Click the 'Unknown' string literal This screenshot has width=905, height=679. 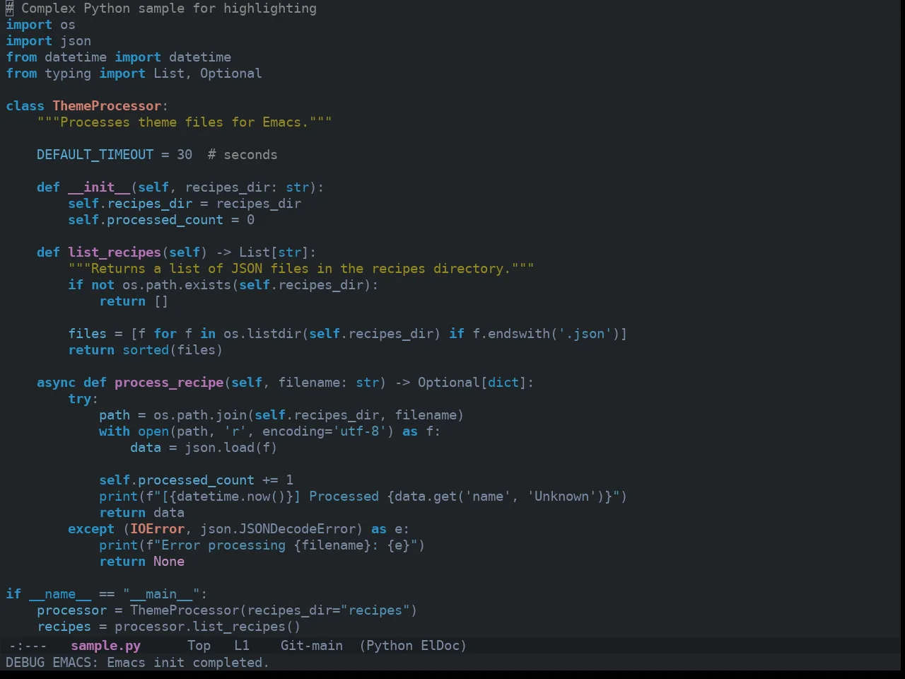tap(561, 497)
